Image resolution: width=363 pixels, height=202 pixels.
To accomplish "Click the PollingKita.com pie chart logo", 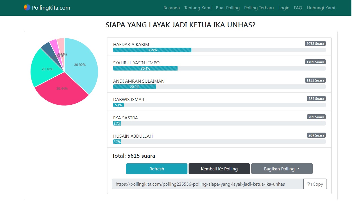I will pyautogui.click(x=27, y=8).
